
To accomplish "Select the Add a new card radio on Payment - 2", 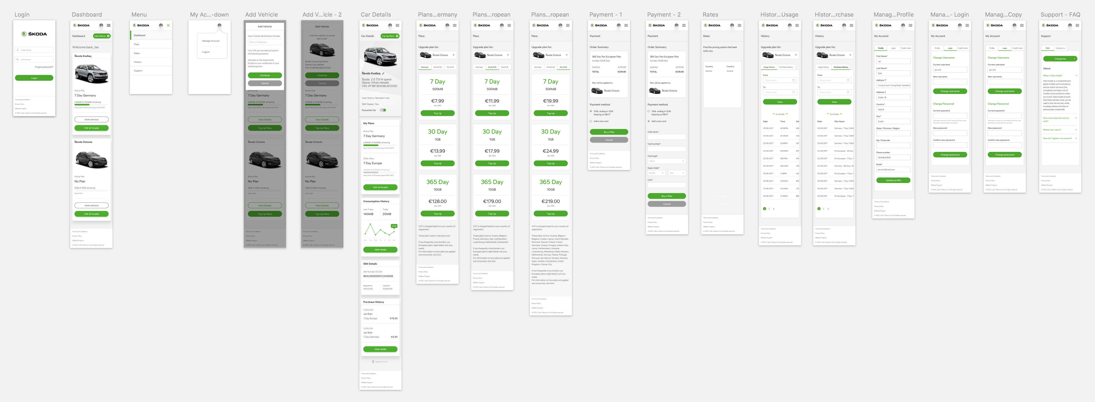I will [649, 121].
